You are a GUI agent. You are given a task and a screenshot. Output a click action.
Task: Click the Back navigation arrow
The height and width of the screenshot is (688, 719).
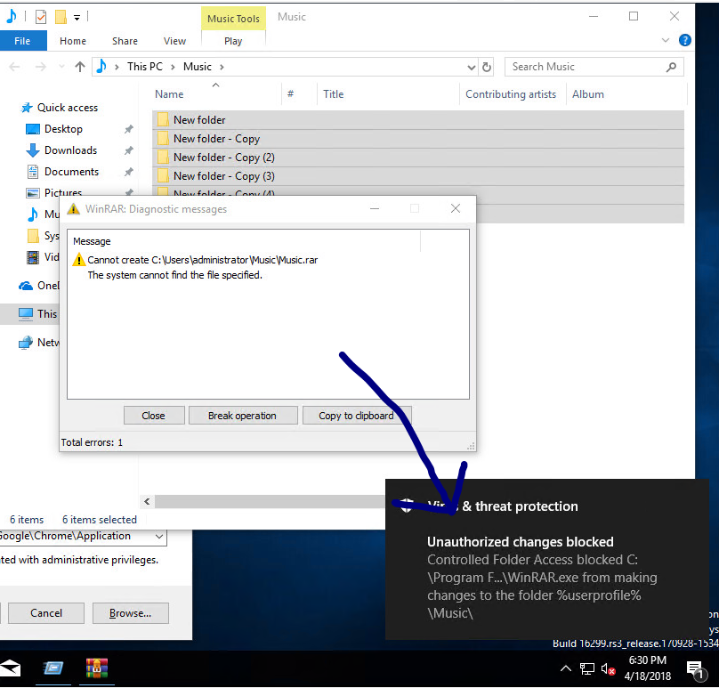14,67
